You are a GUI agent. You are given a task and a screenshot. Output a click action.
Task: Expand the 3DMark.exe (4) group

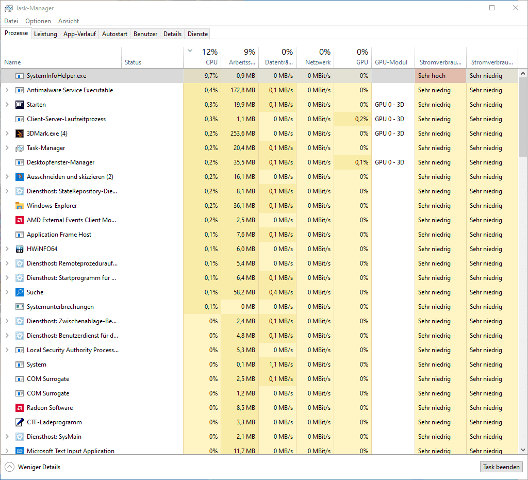point(7,134)
